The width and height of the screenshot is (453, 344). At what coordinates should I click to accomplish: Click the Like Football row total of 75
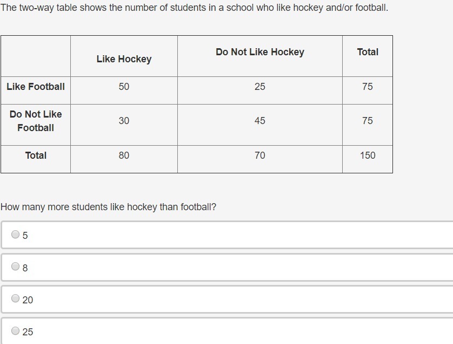(x=368, y=87)
